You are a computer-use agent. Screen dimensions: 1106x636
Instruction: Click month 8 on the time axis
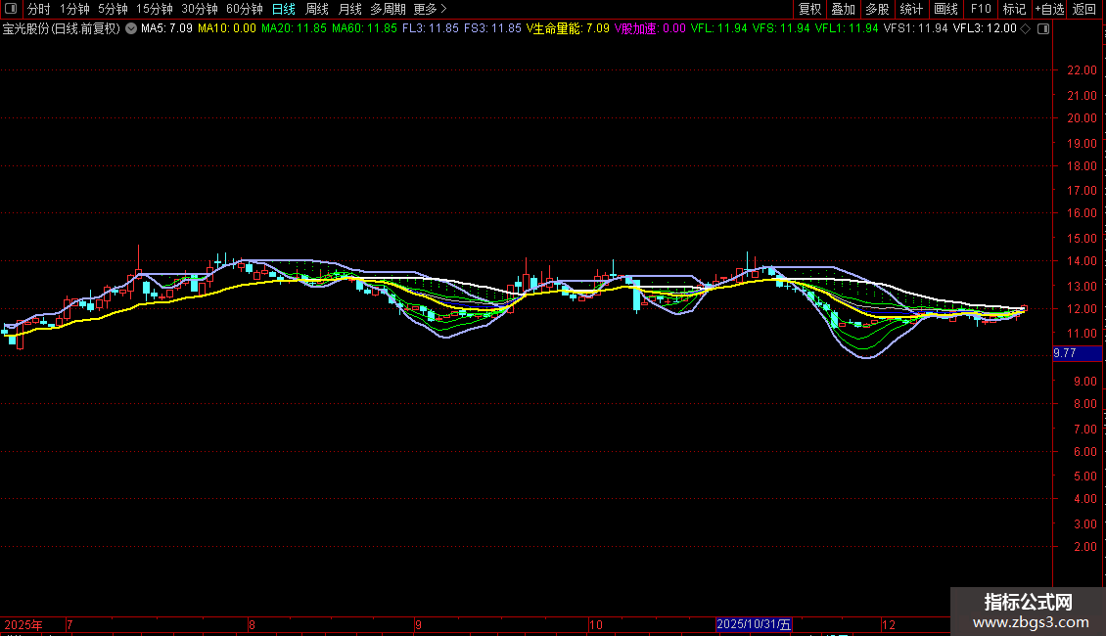[x=252, y=624]
